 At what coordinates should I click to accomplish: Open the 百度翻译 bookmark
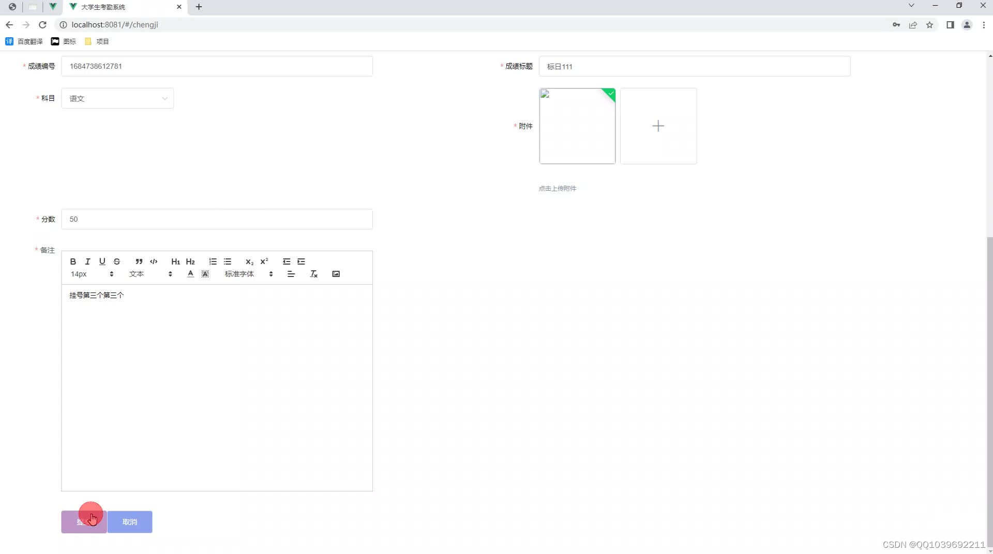click(x=24, y=41)
